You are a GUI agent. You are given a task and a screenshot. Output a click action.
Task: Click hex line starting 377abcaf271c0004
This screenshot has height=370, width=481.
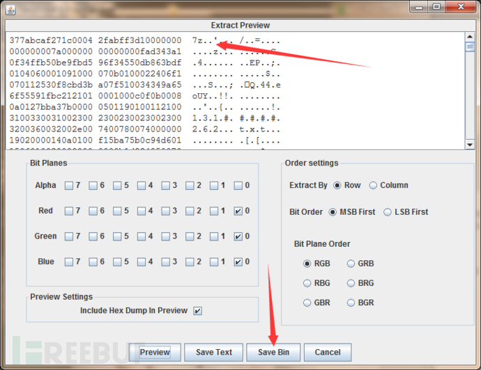coord(145,40)
